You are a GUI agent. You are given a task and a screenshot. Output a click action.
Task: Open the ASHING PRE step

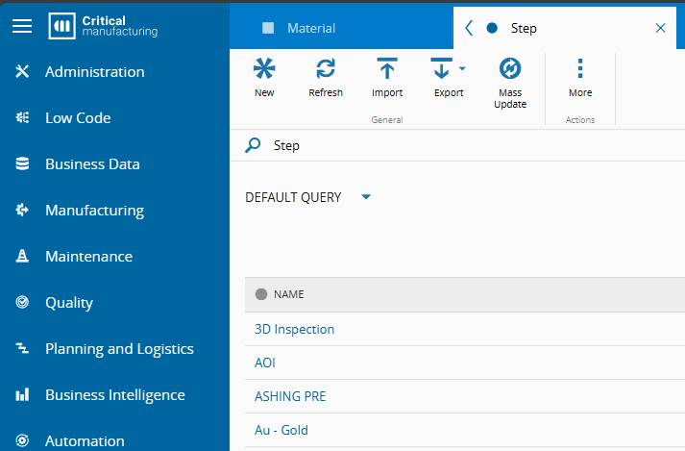pos(290,396)
